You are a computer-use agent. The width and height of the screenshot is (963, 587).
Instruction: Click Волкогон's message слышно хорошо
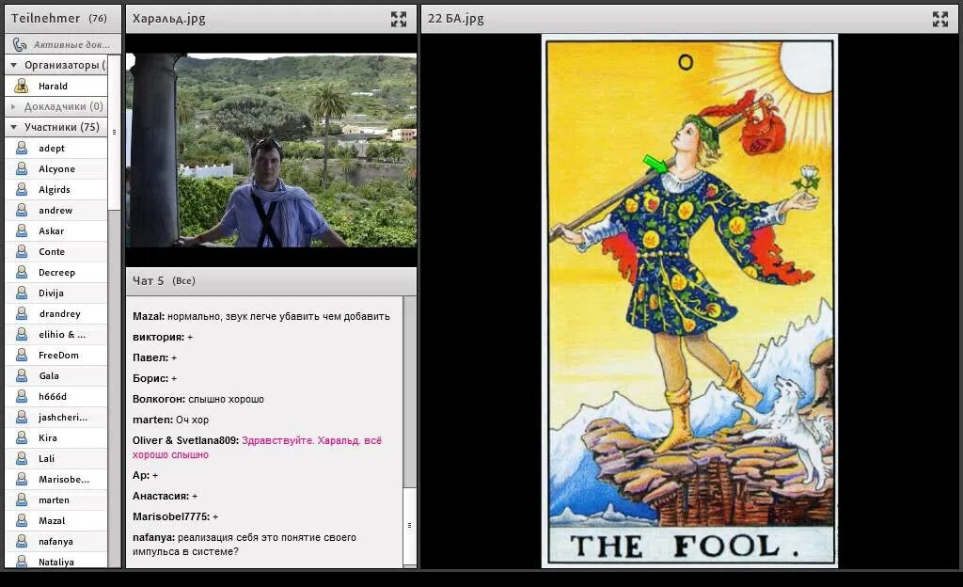coord(198,399)
